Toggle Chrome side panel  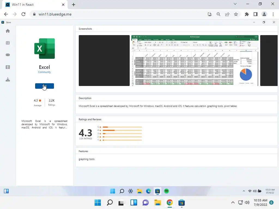point(256,14)
